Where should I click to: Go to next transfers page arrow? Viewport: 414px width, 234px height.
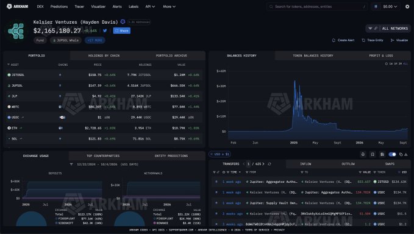pyautogui.click(x=263, y=164)
